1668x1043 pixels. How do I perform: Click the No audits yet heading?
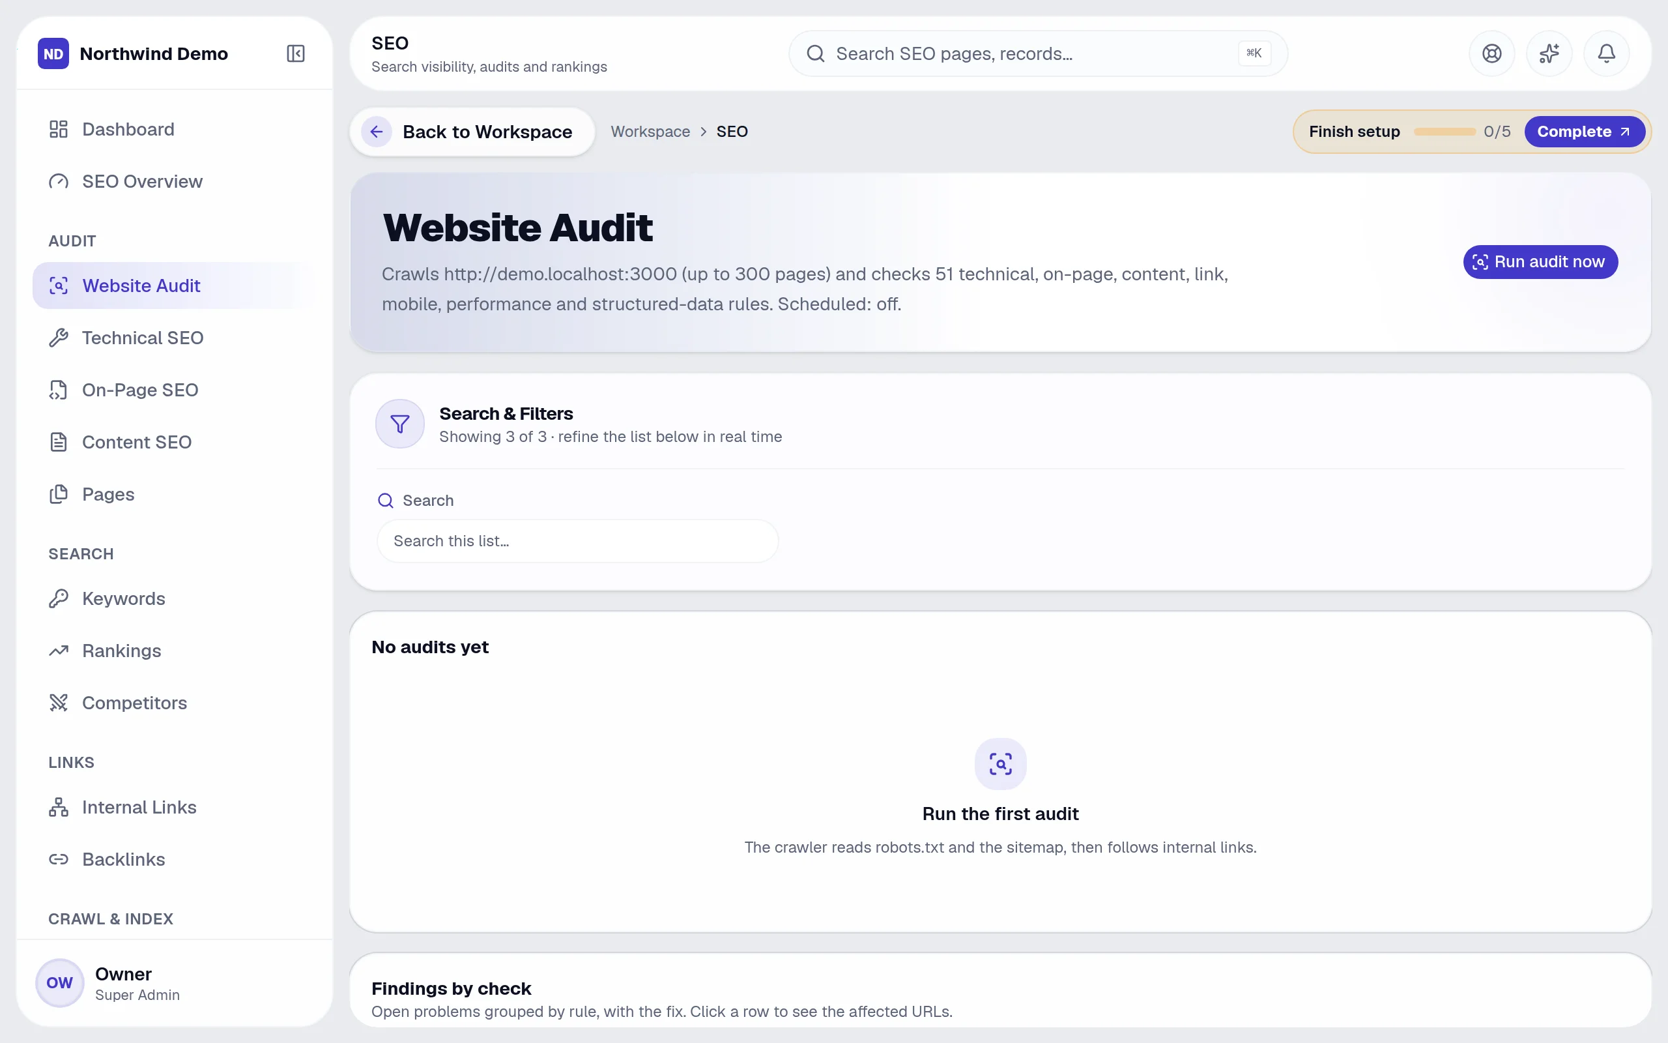pos(430,647)
